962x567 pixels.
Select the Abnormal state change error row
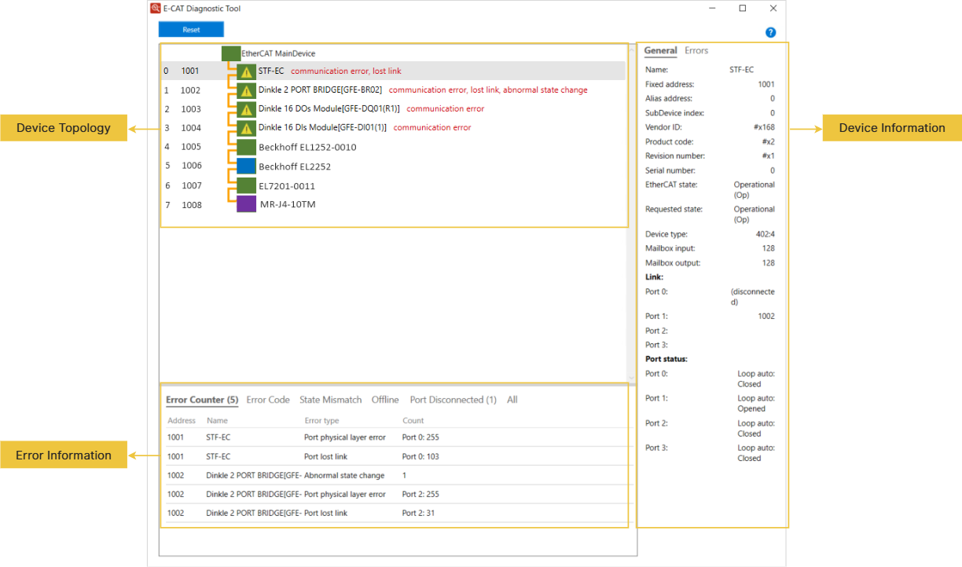tap(344, 475)
